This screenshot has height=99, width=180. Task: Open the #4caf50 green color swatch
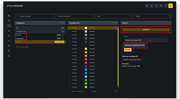86,80
